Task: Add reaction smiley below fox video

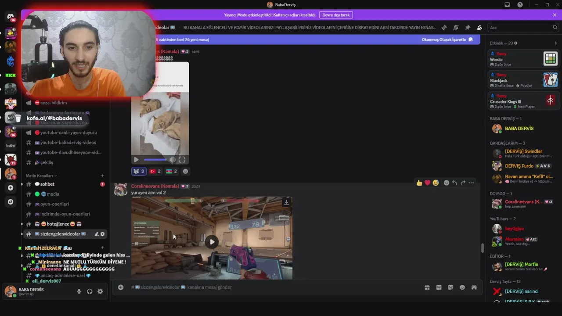Action: click(186, 171)
